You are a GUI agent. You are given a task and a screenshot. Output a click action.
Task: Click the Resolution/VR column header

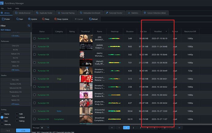click(x=190, y=32)
